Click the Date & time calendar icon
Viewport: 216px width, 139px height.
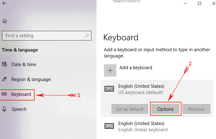[x=4, y=64]
